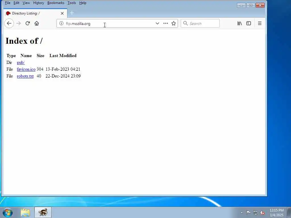Open the hamburger application menu
Screen dimensions: 291x218
tap(260, 23)
